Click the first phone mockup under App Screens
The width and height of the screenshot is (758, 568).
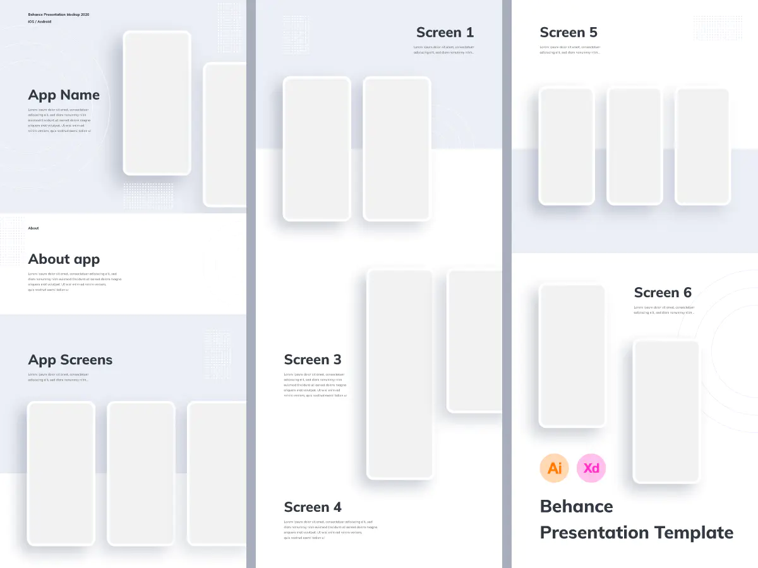tap(61, 473)
